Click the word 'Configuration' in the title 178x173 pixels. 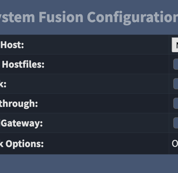coord(132,17)
